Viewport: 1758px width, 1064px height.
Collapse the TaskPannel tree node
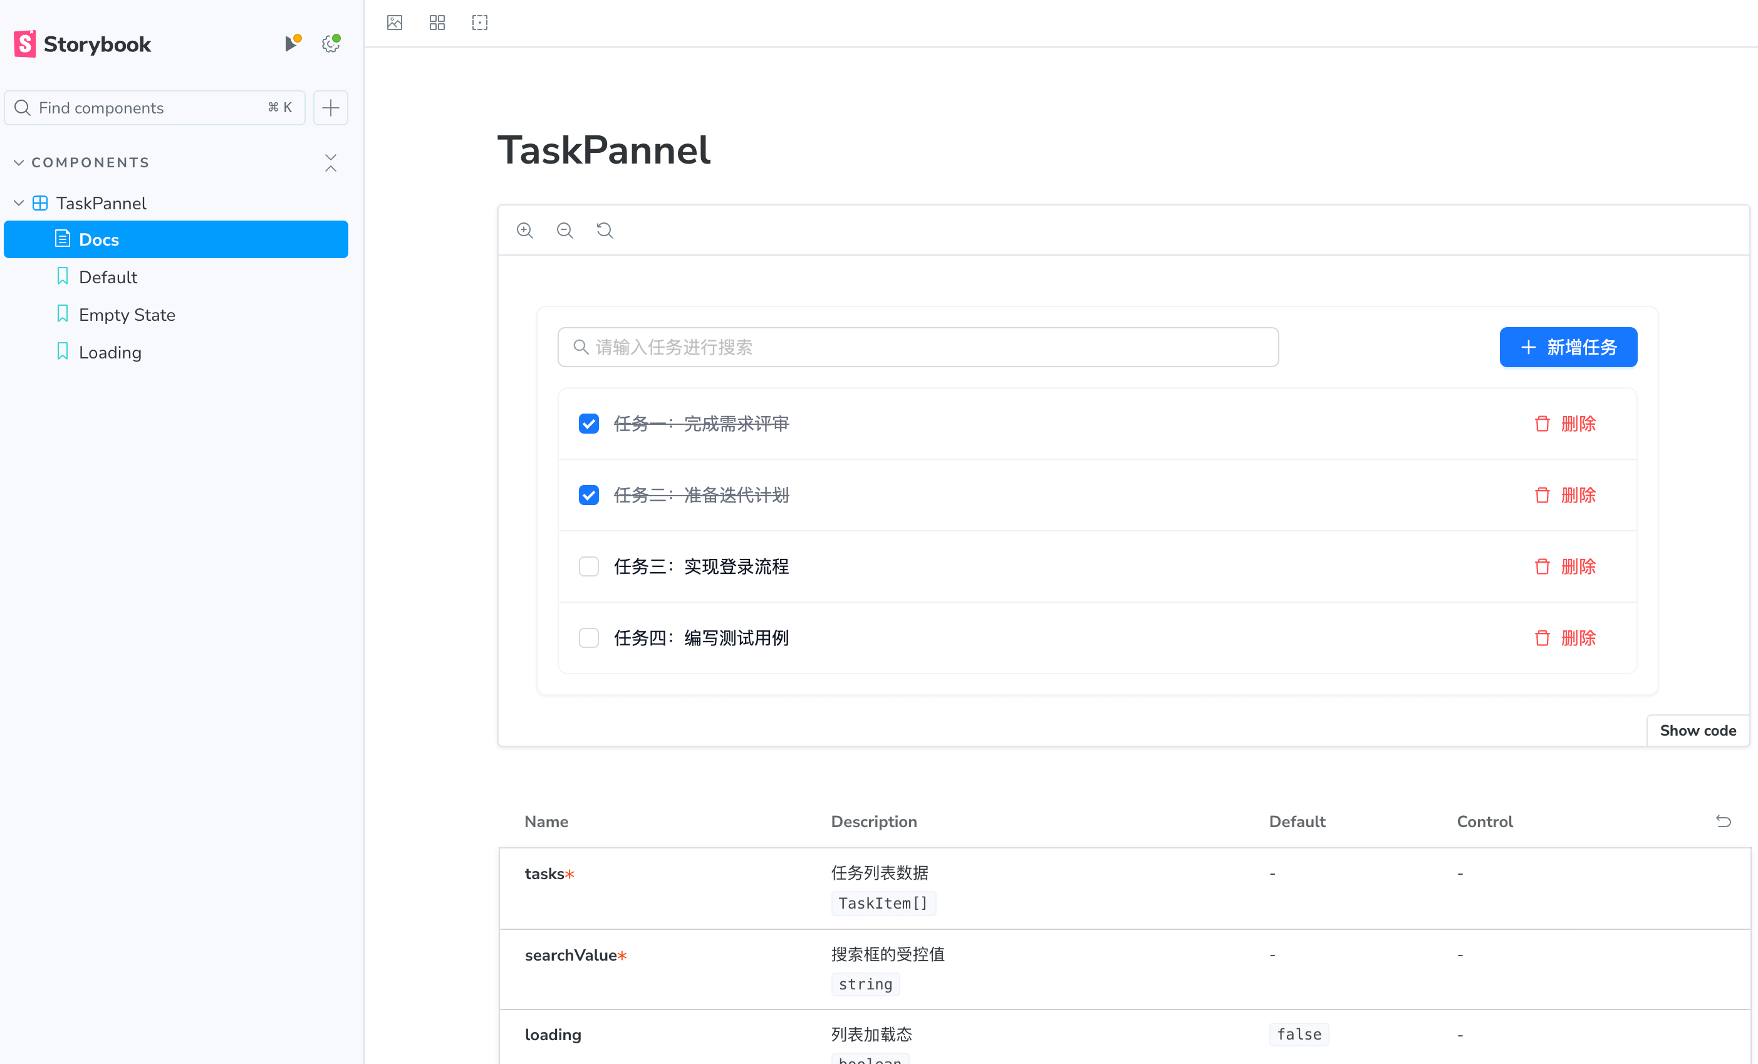(x=19, y=204)
